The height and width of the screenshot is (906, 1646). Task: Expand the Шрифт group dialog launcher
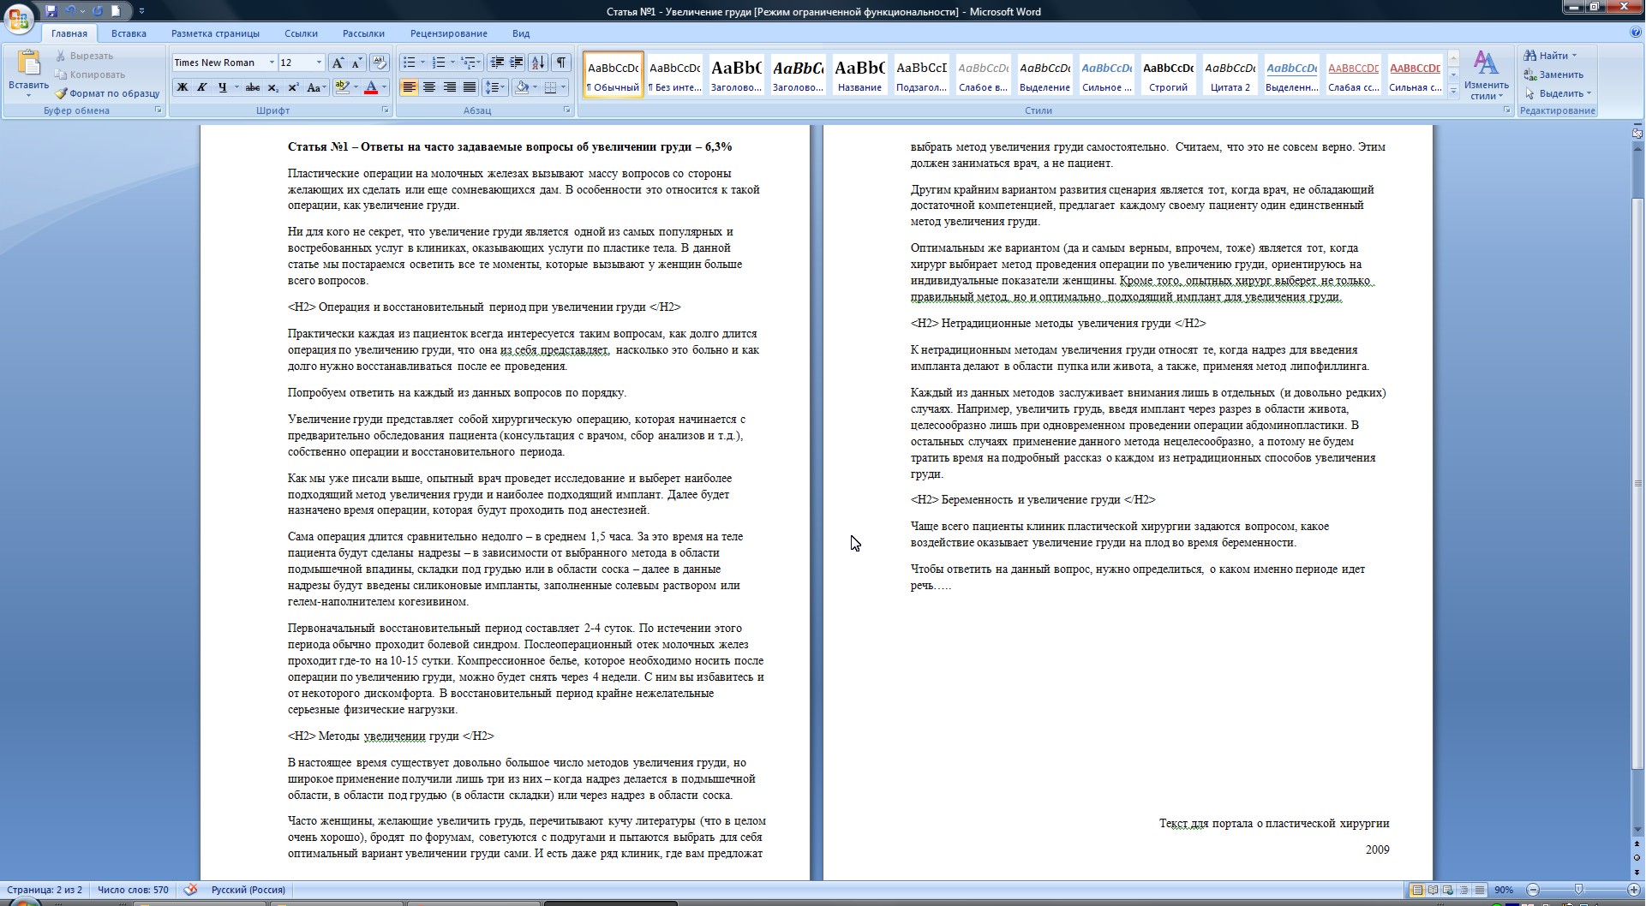coord(386,110)
